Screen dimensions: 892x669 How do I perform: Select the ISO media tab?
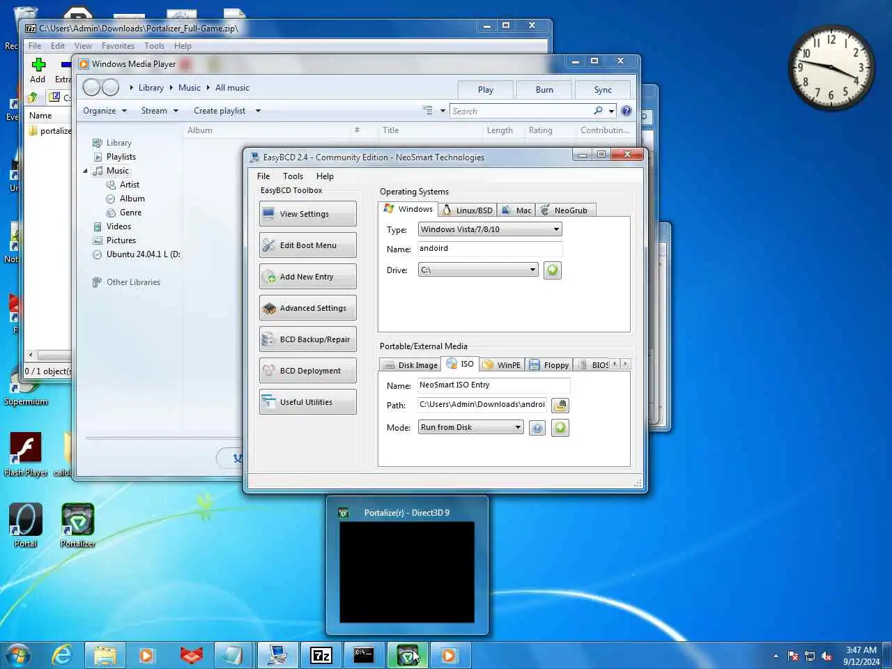coord(460,364)
